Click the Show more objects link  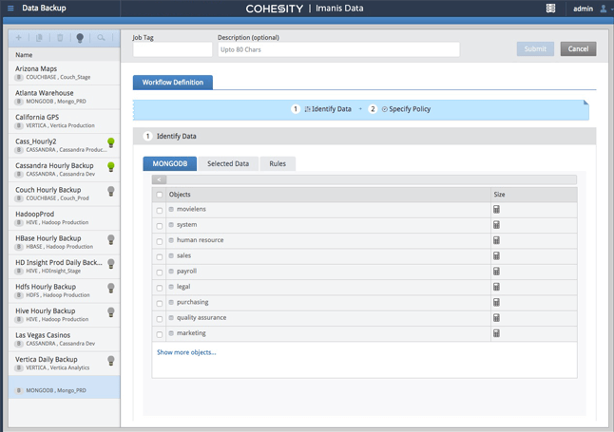click(186, 352)
